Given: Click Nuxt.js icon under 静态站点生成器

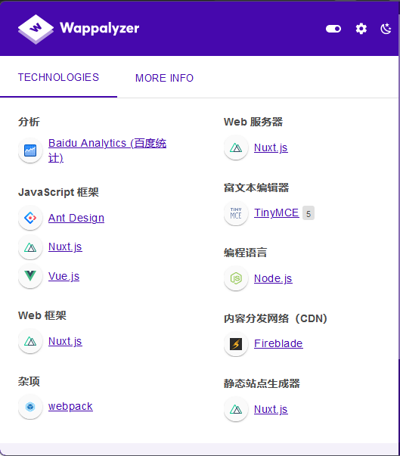Looking at the screenshot, I should 236,409.
